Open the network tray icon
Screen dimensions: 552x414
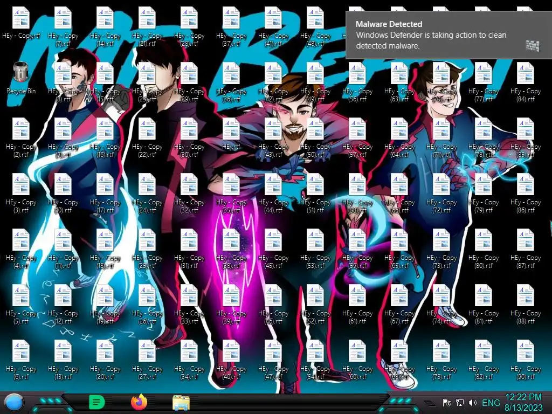(459, 403)
